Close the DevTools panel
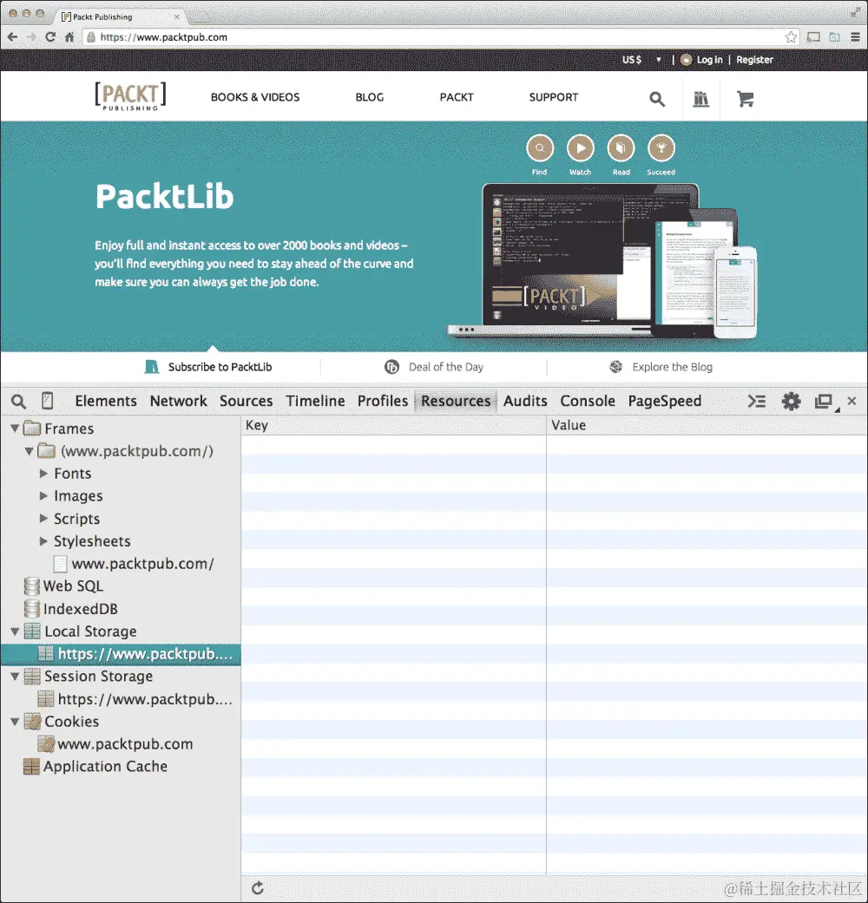 point(852,401)
